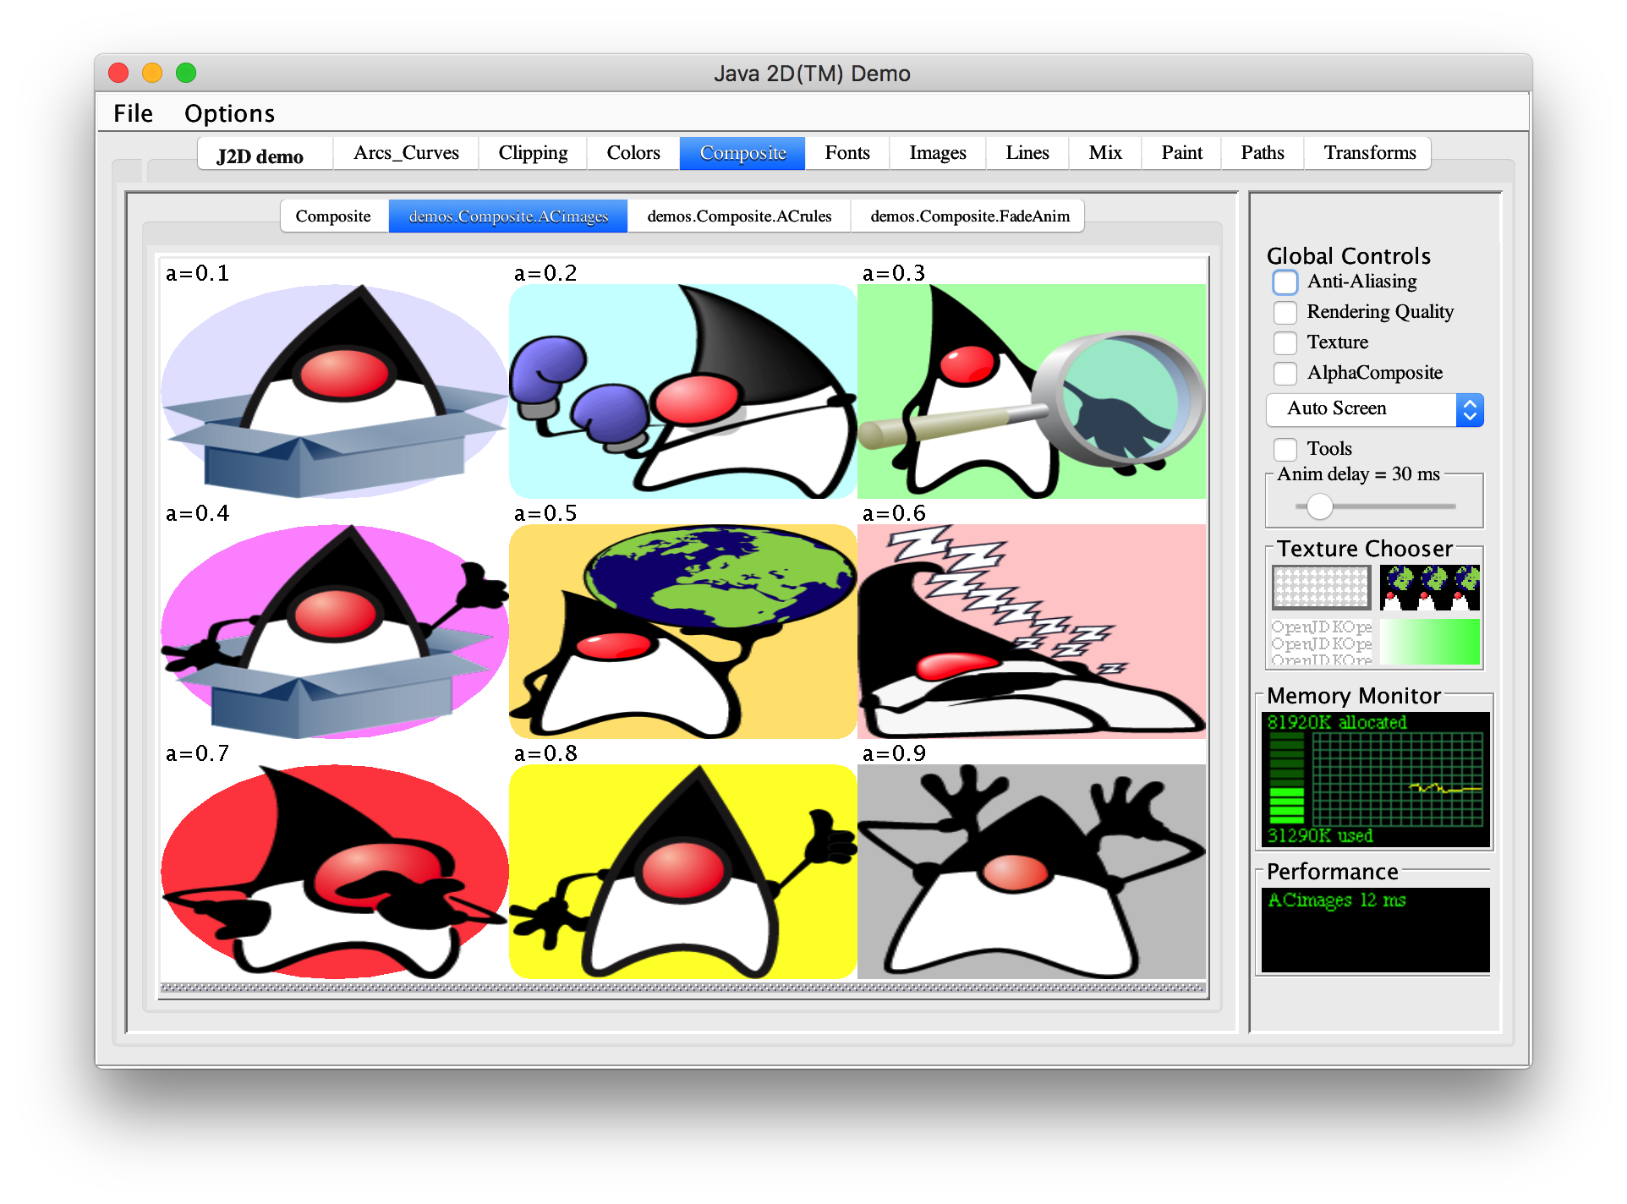1627x1204 pixels.
Task: Select the Duke pattern texture swatch
Action: click(x=1429, y=588)
